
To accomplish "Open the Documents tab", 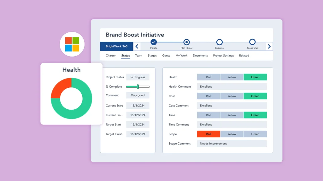I will (x=200, y=56).
